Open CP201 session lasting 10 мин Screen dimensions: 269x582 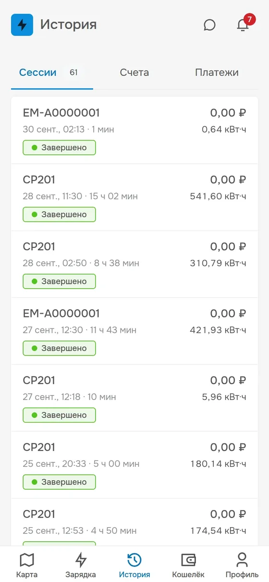pyautogui.click(x=134, y=398)
